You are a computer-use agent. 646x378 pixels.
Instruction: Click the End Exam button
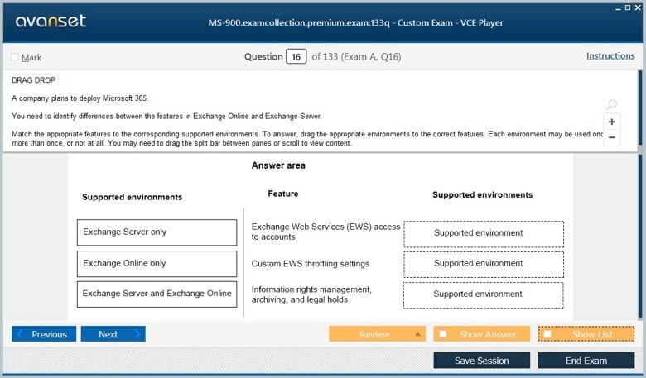click(x=586, y=361)
